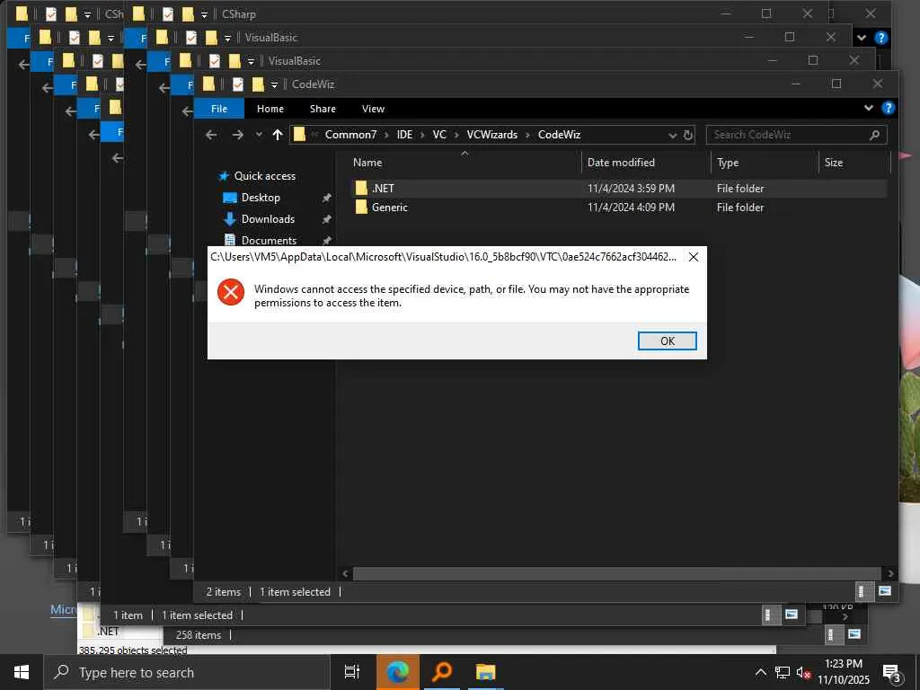Viewport: 920px width, 690px height.
Task: Select Desktop in navigation pane
Action: coord(261,198)
